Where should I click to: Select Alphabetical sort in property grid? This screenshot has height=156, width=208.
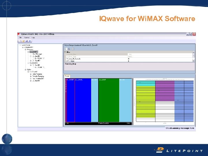[x=69, y=49]
